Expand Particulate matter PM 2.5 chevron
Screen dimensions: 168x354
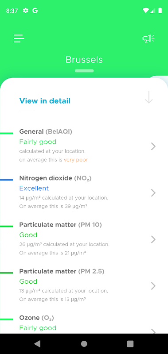tap(153, 286)
